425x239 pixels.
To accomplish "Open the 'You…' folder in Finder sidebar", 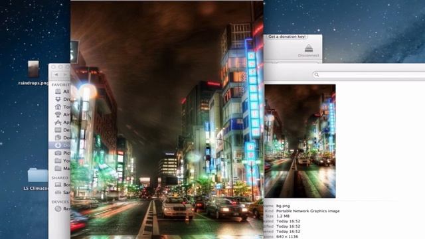I will point(62,161).
